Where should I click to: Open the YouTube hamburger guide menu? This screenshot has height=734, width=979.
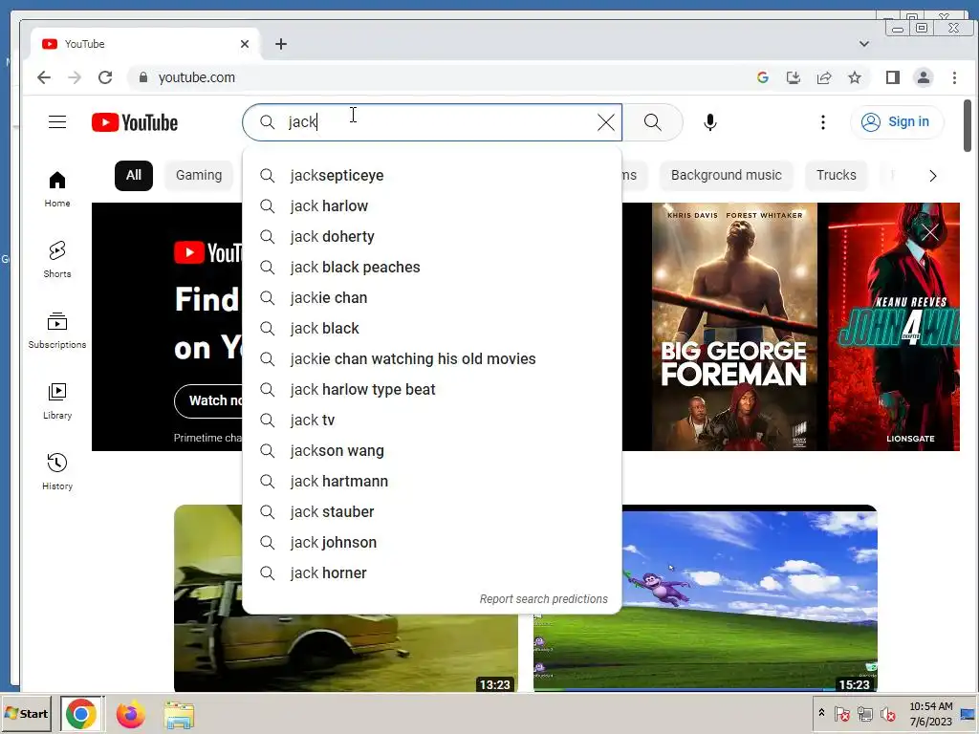[57, 121]
